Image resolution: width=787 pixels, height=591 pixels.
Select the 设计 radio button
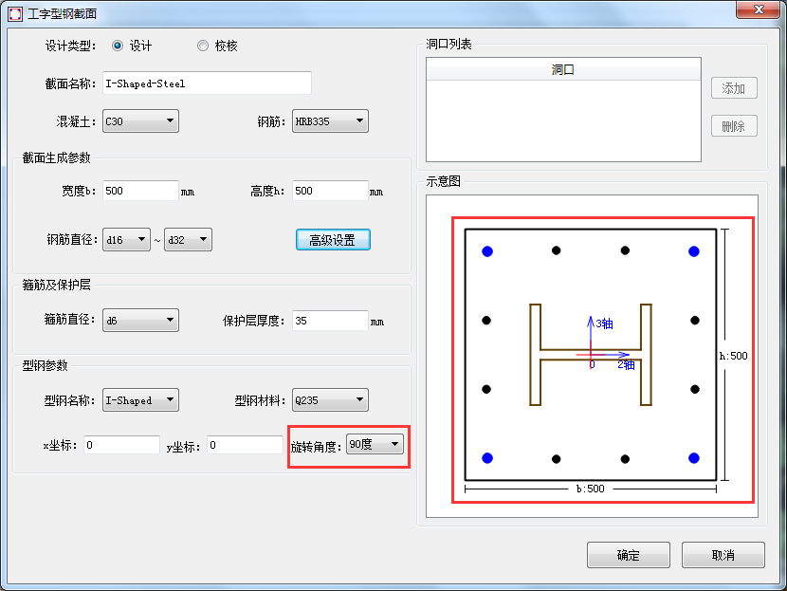(x=119, y=46)
